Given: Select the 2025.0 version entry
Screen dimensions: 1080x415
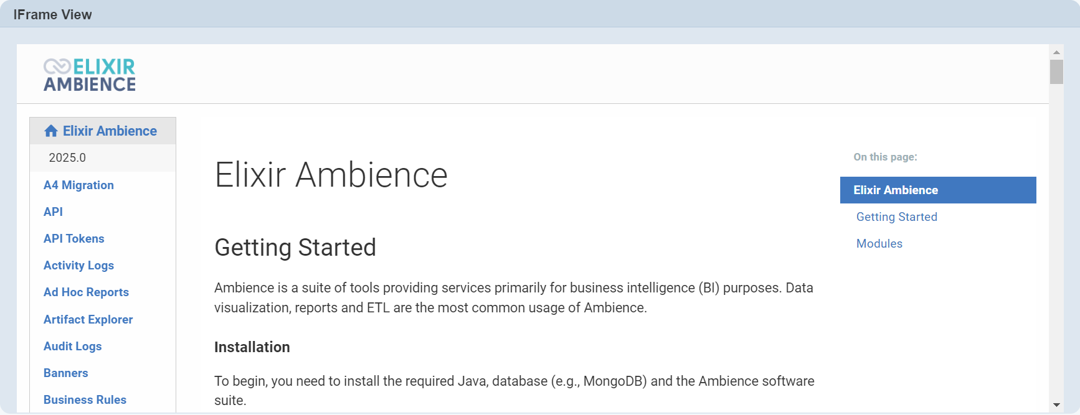Looking at the screenshot, I should click(67, 158).
